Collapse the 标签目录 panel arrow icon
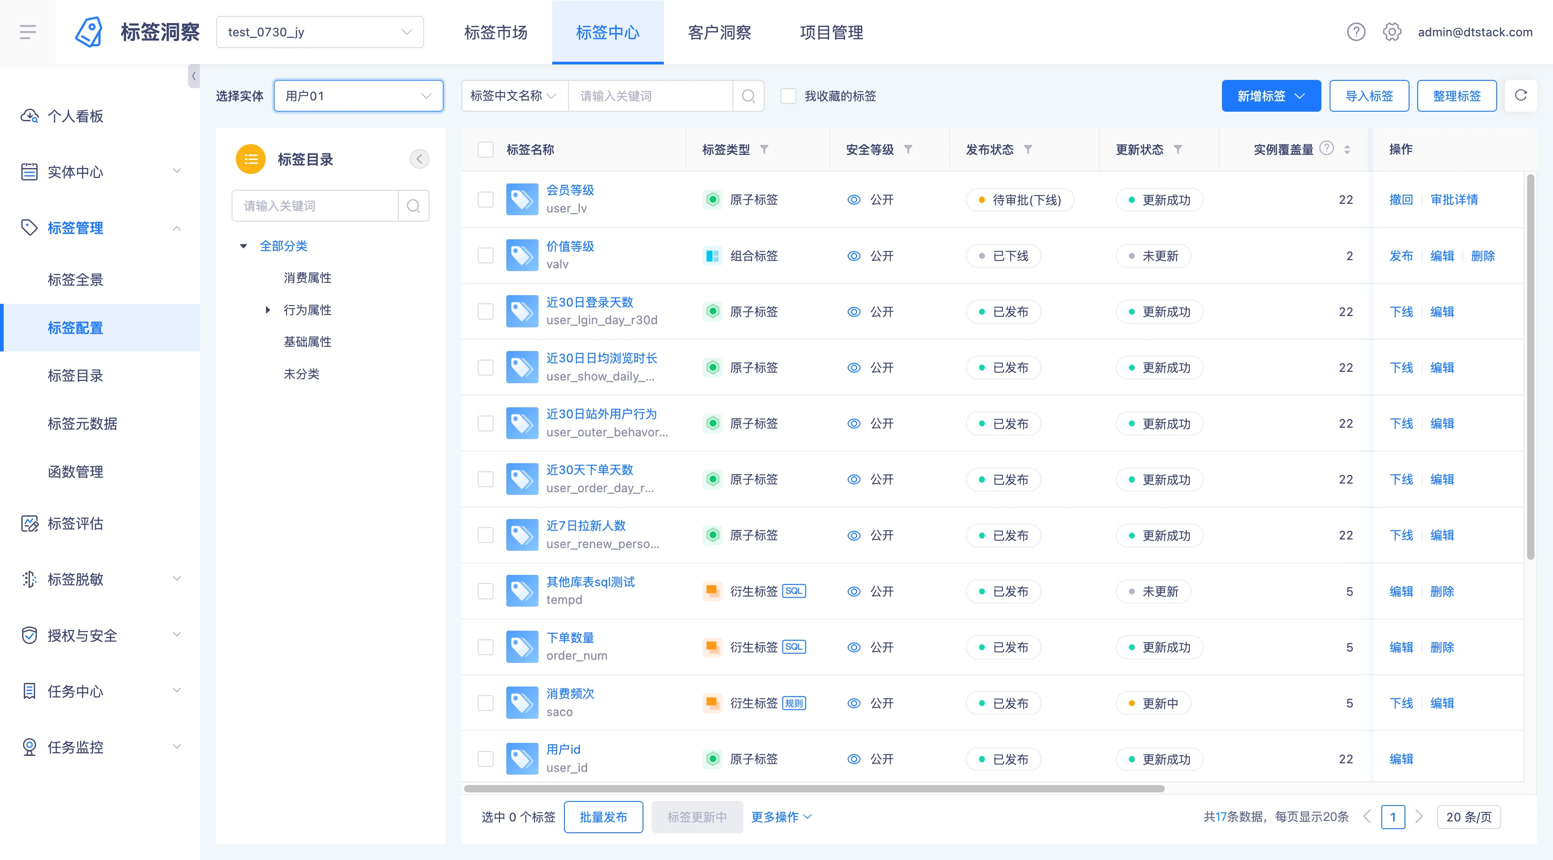Viewport: 1553px width, 860px height. [419, 159]
